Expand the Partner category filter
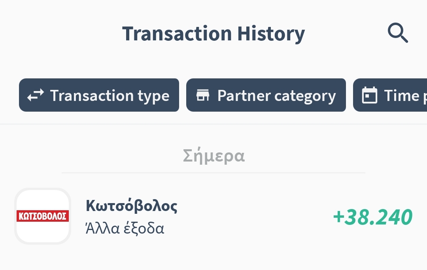 click(x=266, y=95)
